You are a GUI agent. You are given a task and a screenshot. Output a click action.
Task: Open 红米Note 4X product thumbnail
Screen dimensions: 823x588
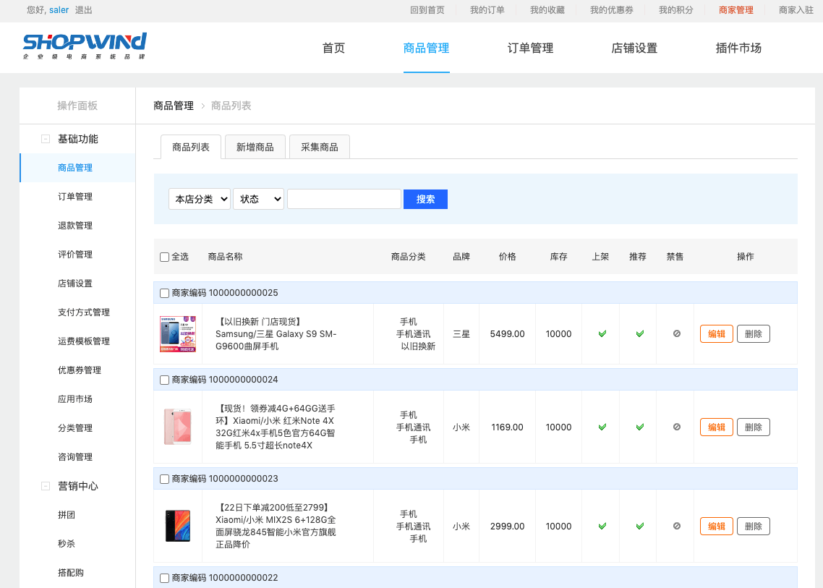pyautogui.click(x=178, y=427)
